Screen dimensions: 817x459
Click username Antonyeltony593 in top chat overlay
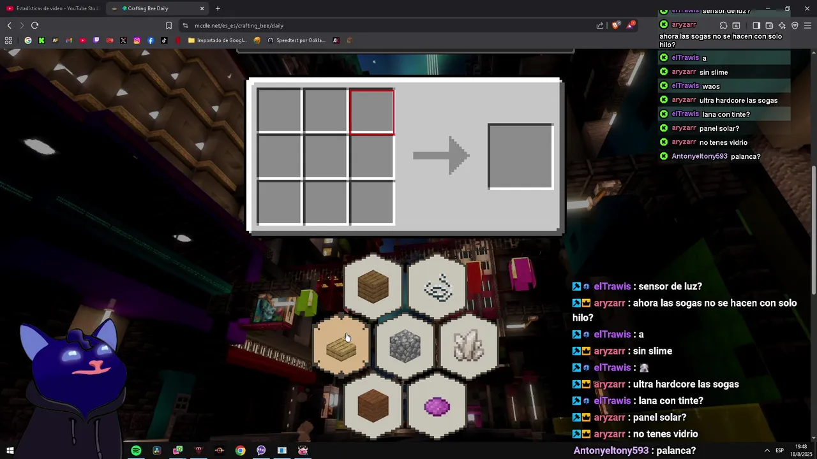point(700,156)
